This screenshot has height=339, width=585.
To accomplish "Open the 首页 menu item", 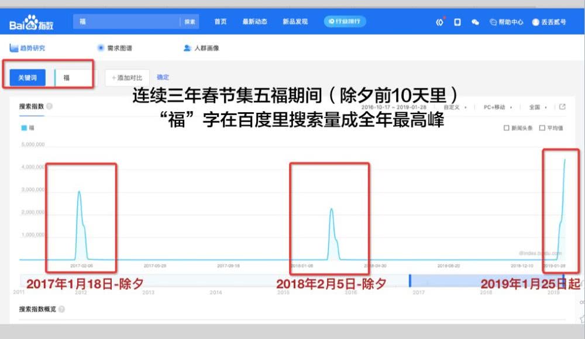I will [221, 21].
